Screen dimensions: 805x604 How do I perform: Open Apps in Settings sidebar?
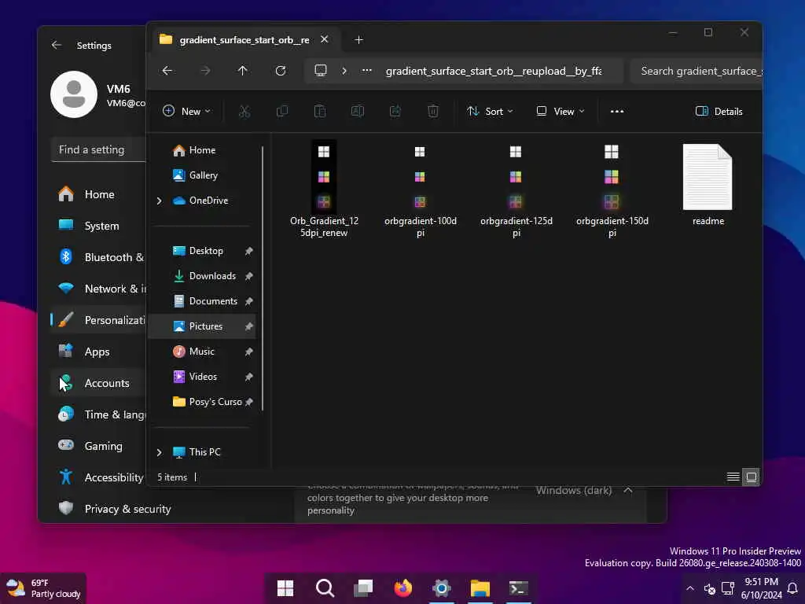pyautogui.click(x=97, y=352)
